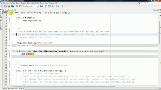Open dropdown arrow beside globe icon

pos(44,6)
